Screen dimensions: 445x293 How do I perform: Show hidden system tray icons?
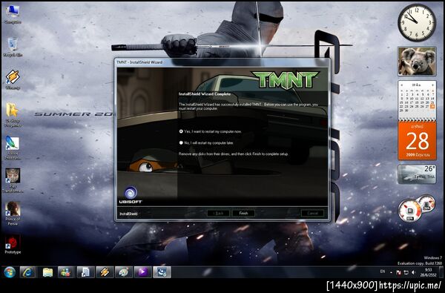[x=391, y=272]
